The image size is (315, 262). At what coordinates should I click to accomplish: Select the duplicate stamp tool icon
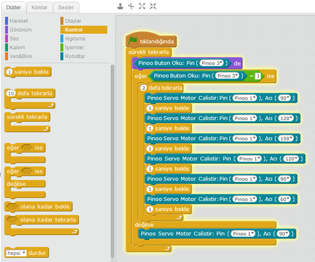coord(120,7)
